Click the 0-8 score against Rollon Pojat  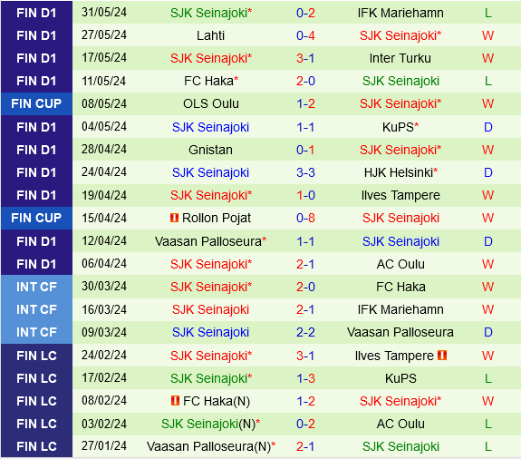[x=305, y=219]
